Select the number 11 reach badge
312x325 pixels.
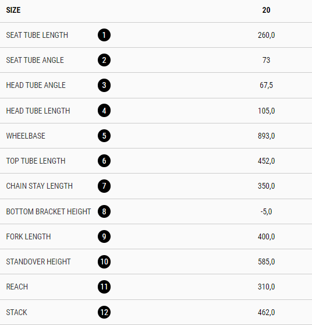point(104,287)
